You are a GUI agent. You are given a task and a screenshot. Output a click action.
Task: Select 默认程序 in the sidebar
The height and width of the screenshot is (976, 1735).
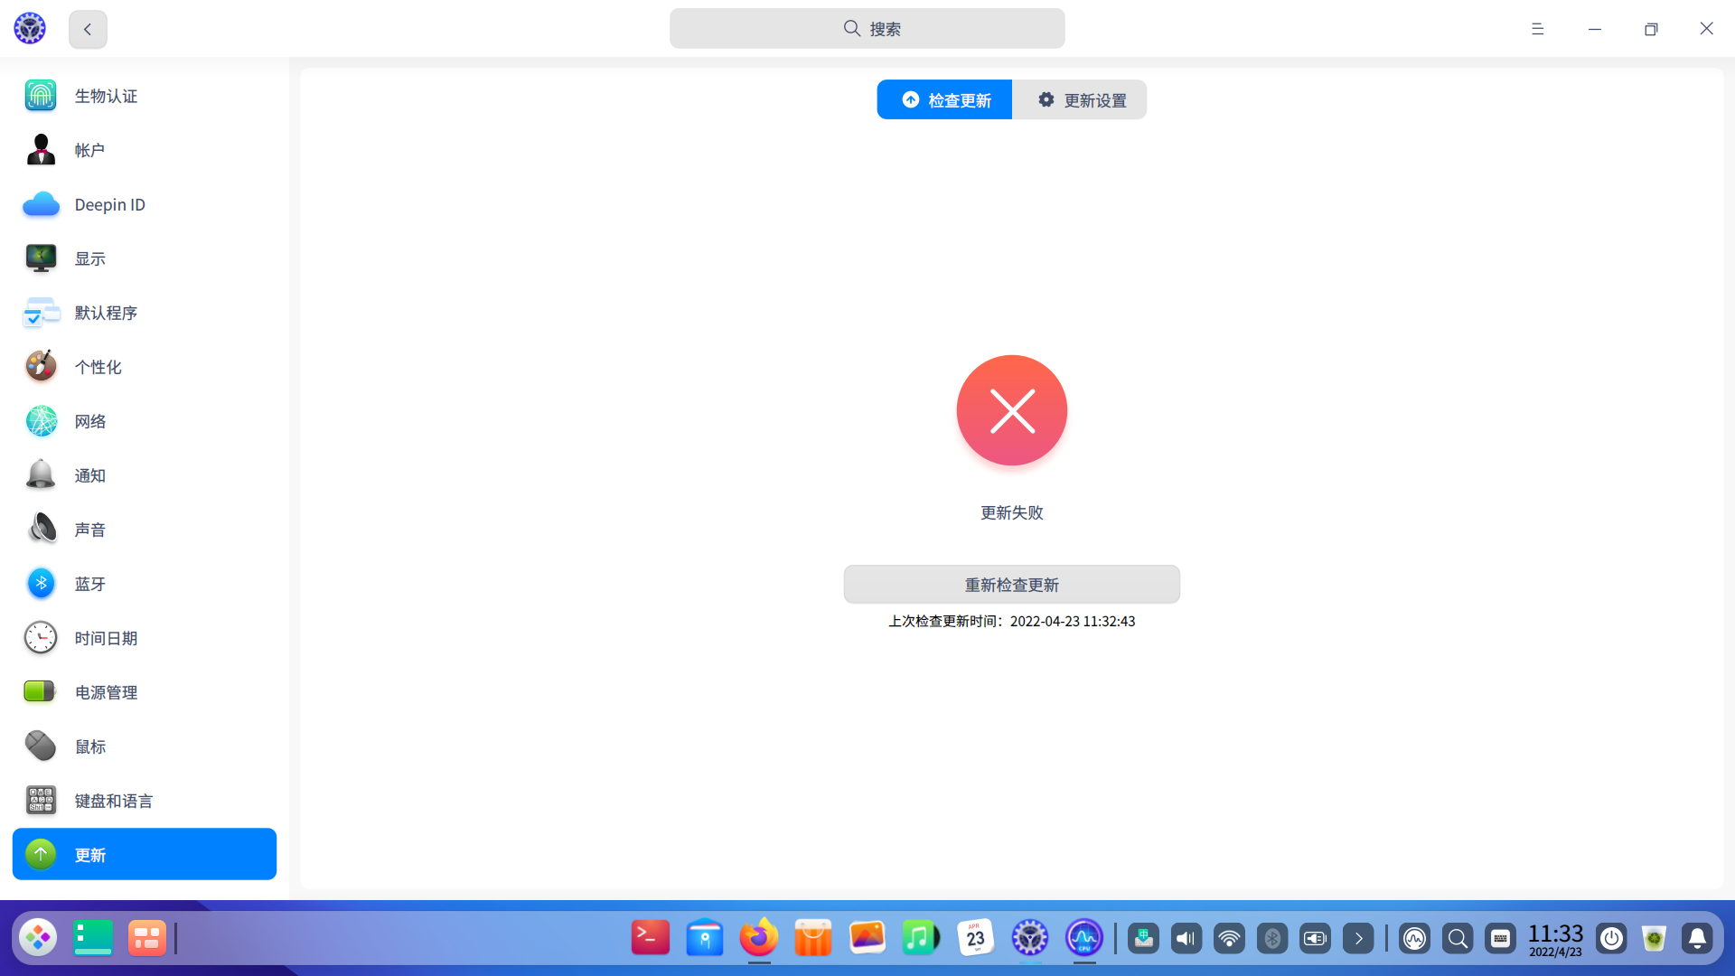pos(106,313)
